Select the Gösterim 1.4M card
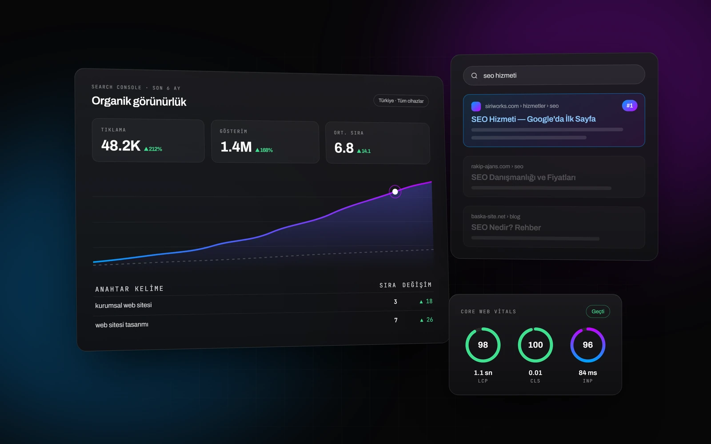Screen dimensions: 711x444 point(265,142)
